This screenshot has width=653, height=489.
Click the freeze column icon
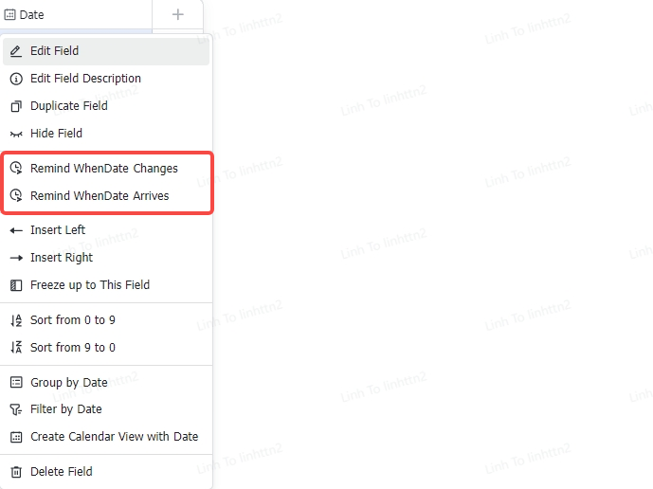(15, 285)
